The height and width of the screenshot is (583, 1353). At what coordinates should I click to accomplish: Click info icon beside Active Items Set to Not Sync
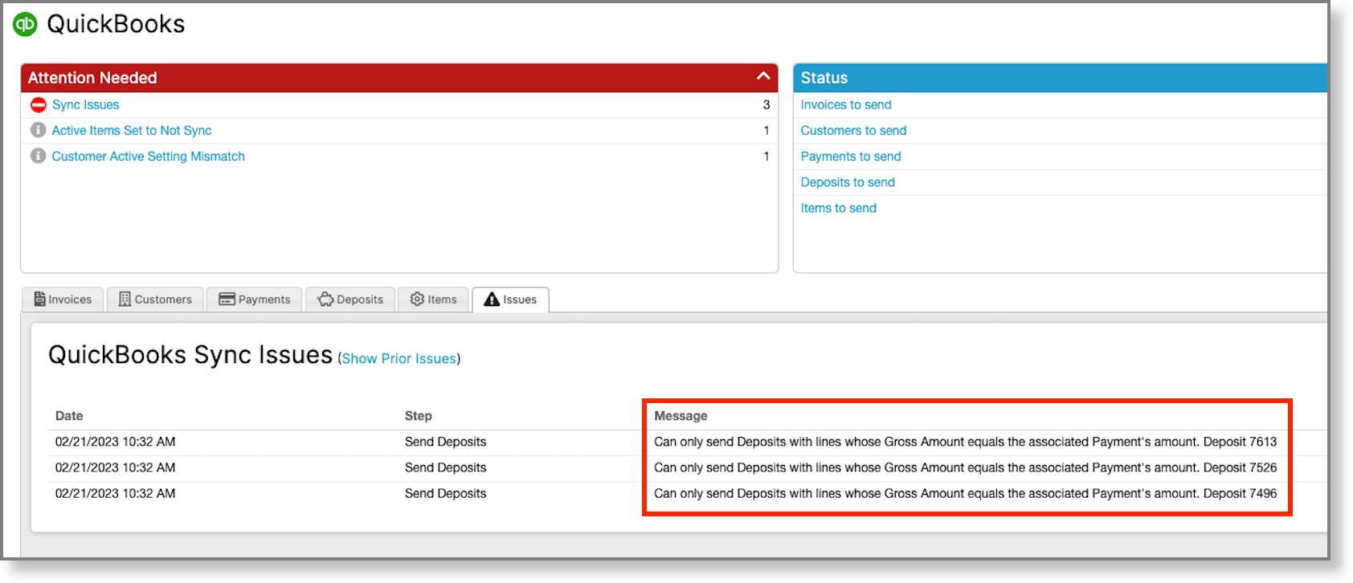[x=38, y=130]
